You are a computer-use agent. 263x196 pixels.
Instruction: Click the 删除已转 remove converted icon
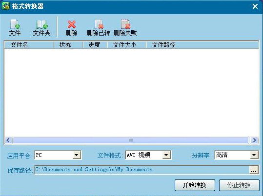point(99,24)
